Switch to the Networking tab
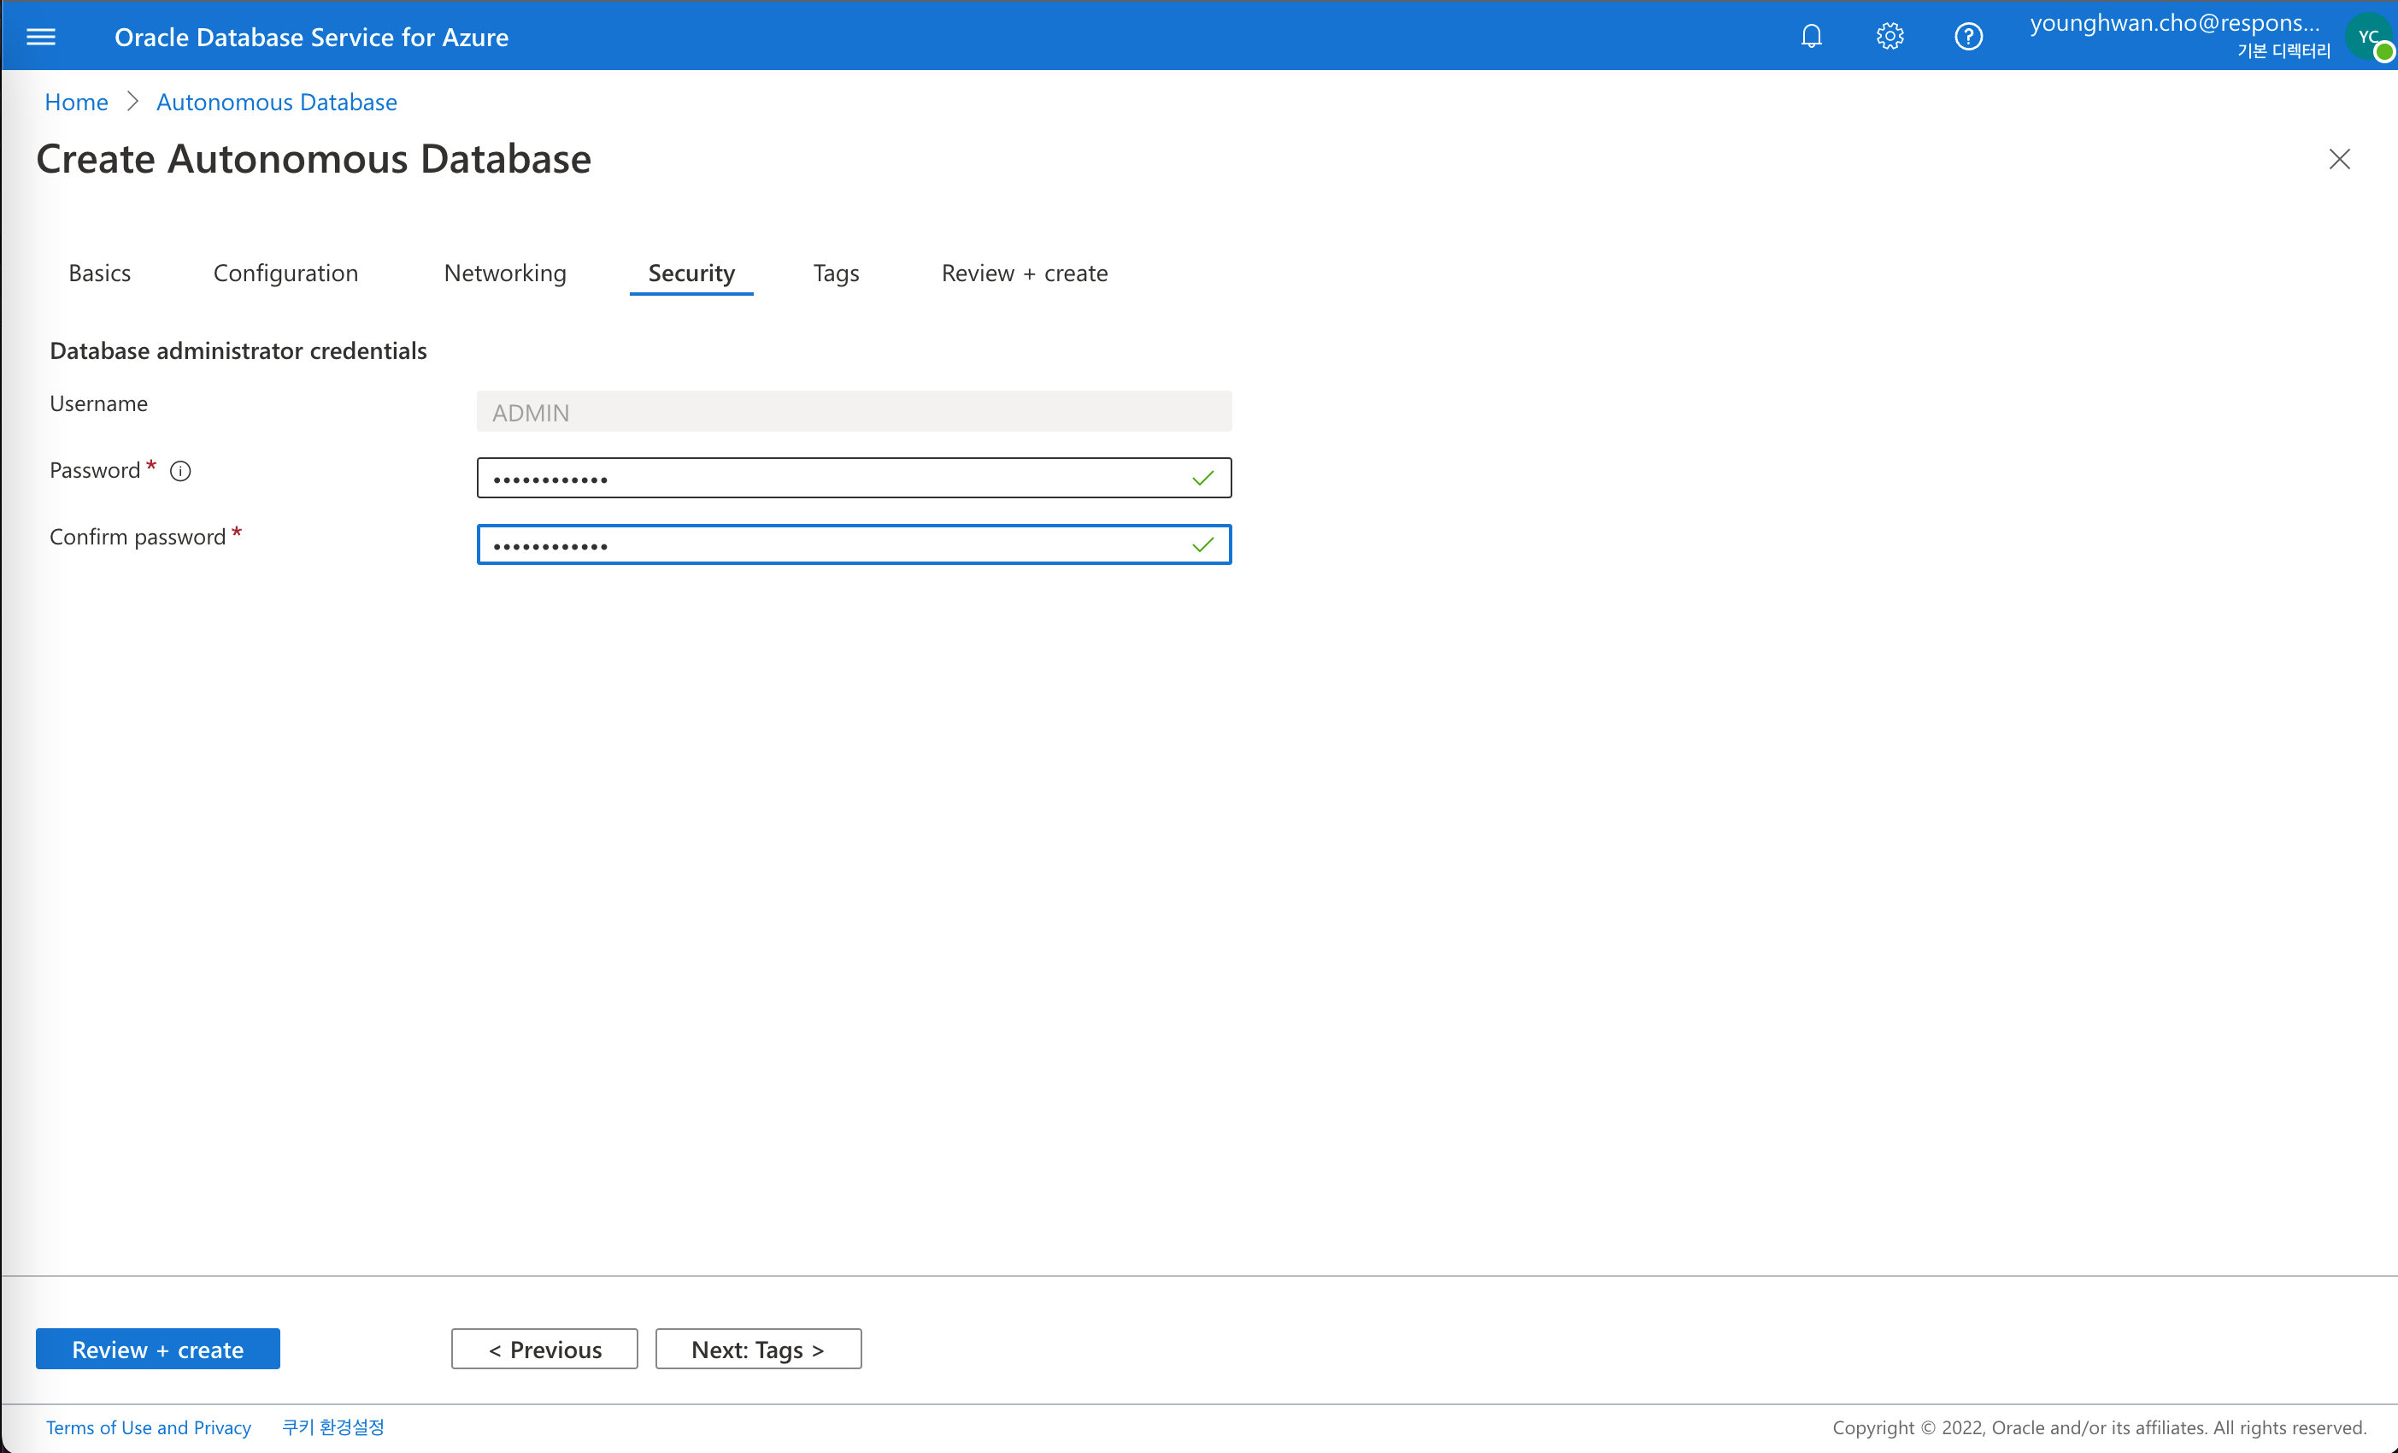The width and height of the screenshot is (2398, 1453). point(505,274)
